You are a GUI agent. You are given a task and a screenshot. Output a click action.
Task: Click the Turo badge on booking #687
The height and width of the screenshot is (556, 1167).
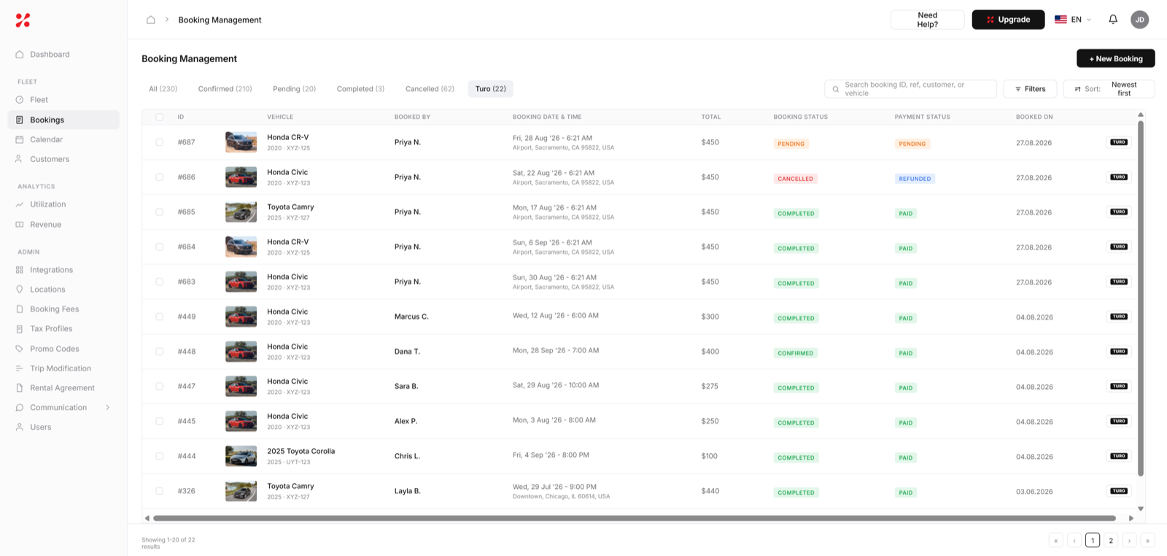[x=1119, y=142]
